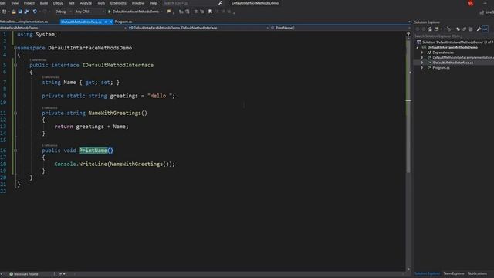Switch to the DefaultMethodInterfaceImplementation.cs tab

24,22
